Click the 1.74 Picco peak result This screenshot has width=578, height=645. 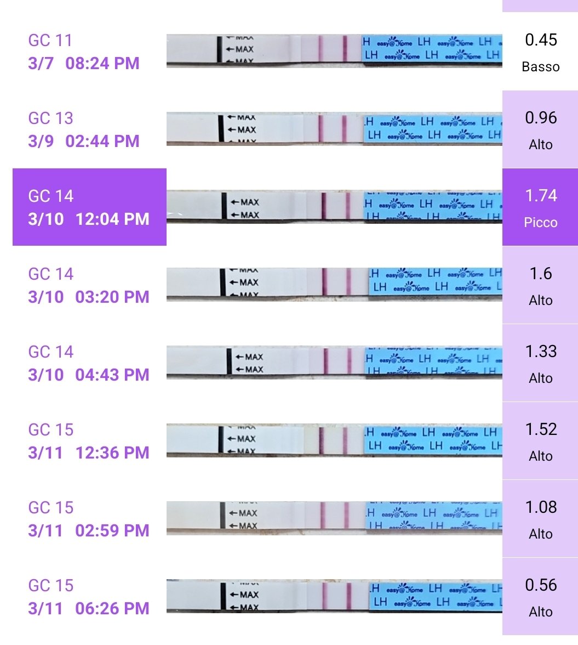tap(540, 207)
